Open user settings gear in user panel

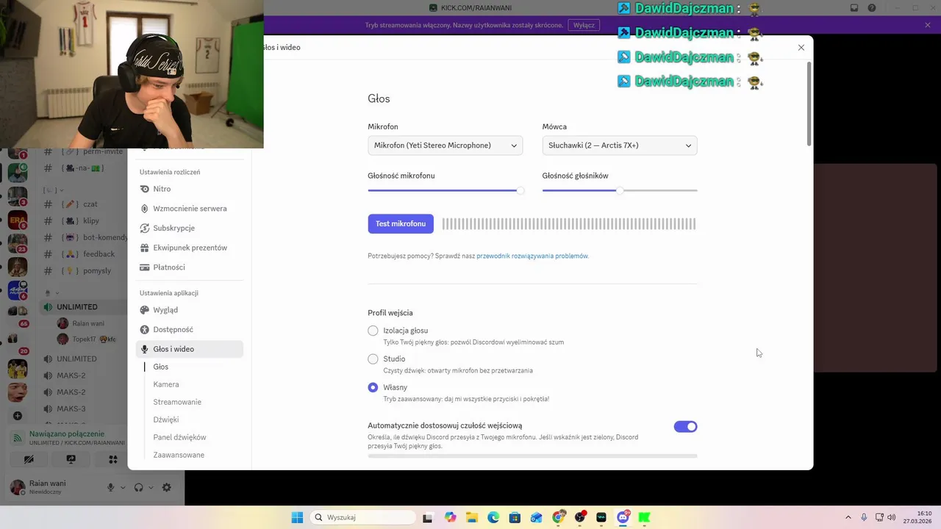pyautogui.click(x=167, y=487)
